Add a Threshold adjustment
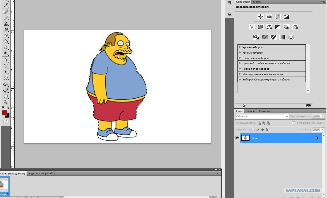The image size is (327, 198). pos(274,37)
